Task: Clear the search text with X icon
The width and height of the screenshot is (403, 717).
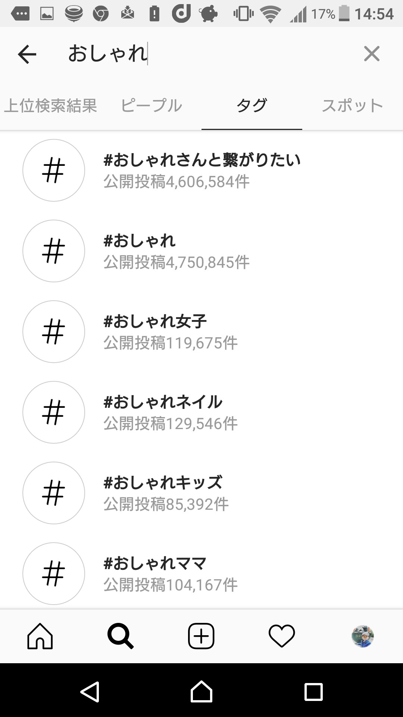Action: coord(372,54)
